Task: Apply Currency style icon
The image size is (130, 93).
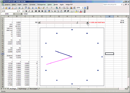Action: coord(49,11)
